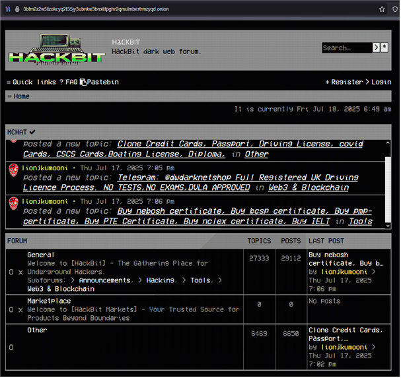This screenshot has width=401, height=378.
Task: Open lionjkumooni profile at 7:05 pm message
Action: click(x=45, y=168)
